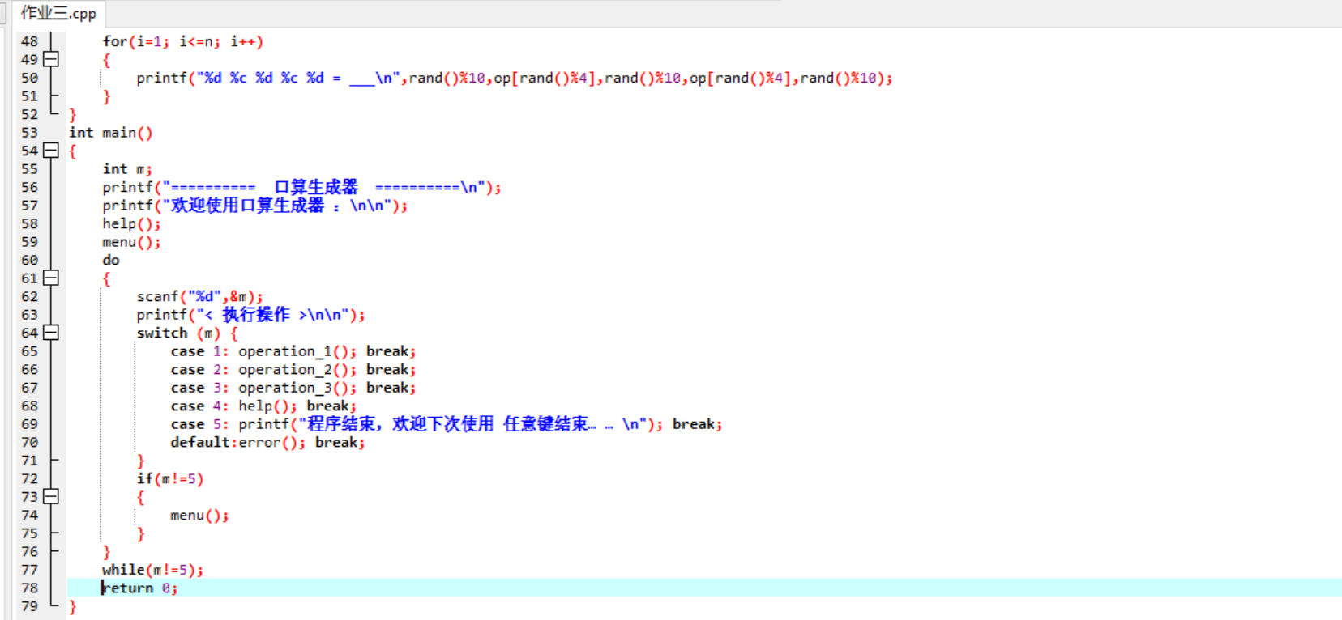Collapse the if block at line 73
Image resolution: width=1342 pixels, height=620 pixels.
coord(51,496)
